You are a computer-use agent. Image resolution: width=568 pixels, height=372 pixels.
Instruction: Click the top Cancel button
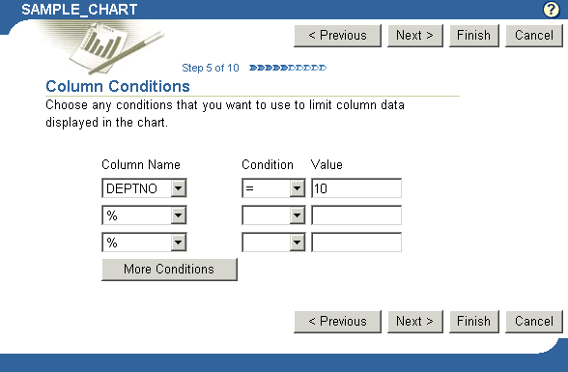534,36
